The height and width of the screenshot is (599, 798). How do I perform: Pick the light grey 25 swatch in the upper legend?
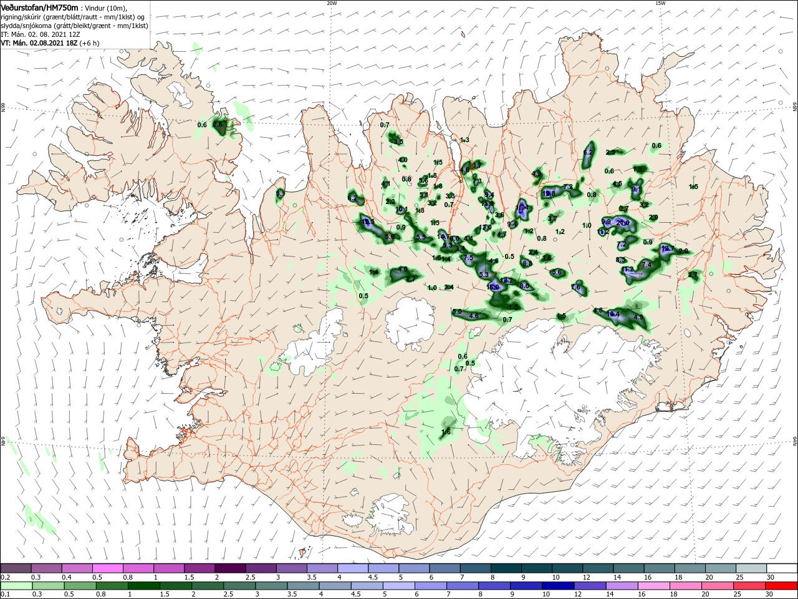[751, 568]
